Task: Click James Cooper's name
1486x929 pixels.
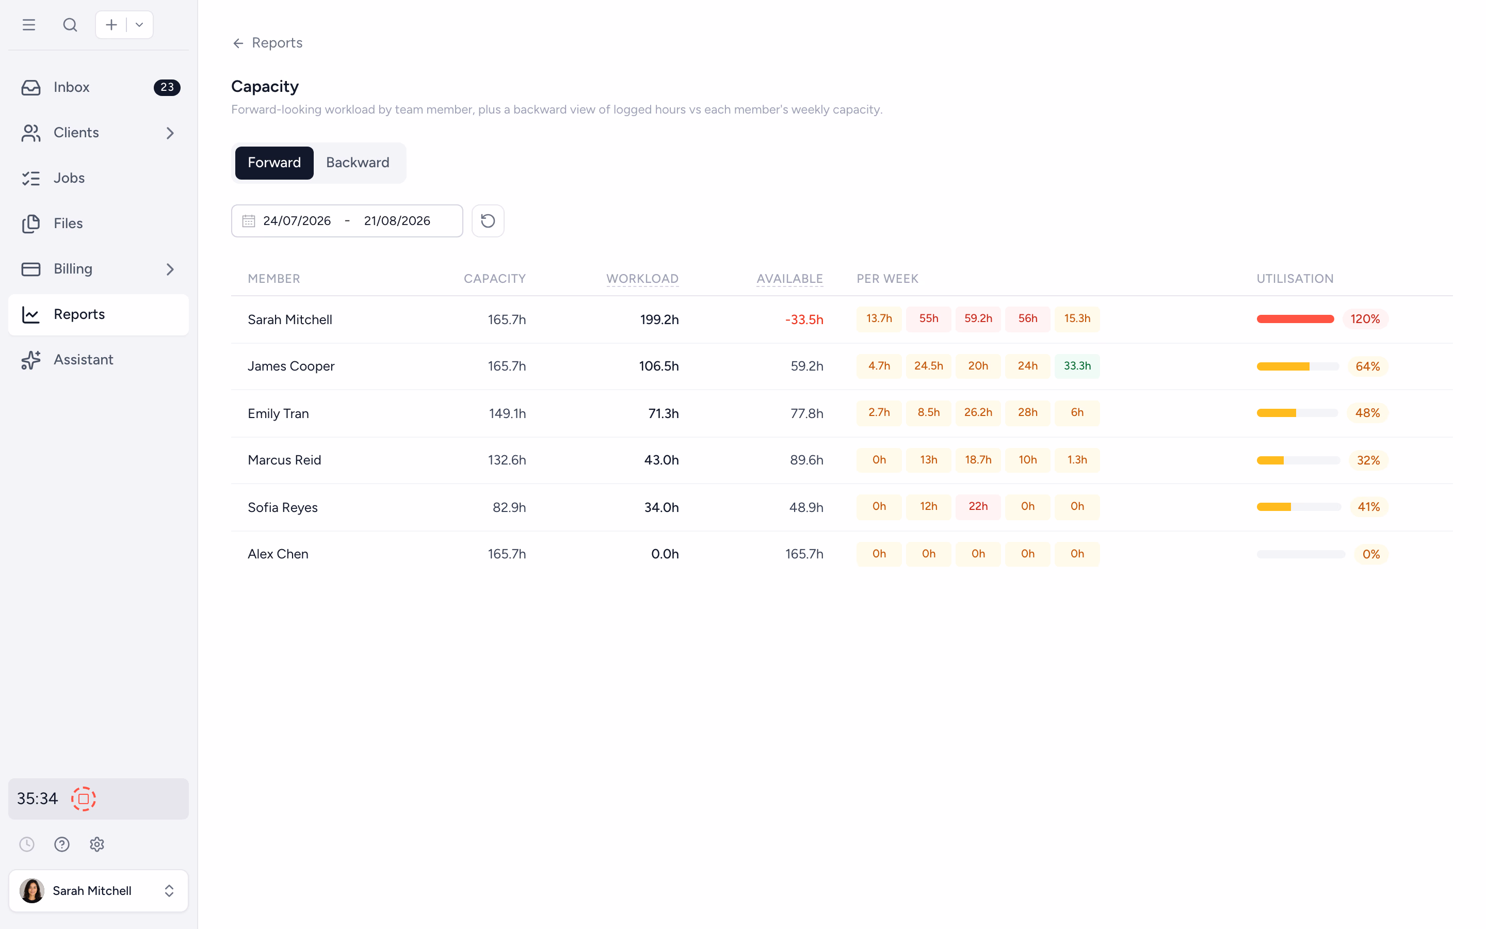Action: [291, 366]
